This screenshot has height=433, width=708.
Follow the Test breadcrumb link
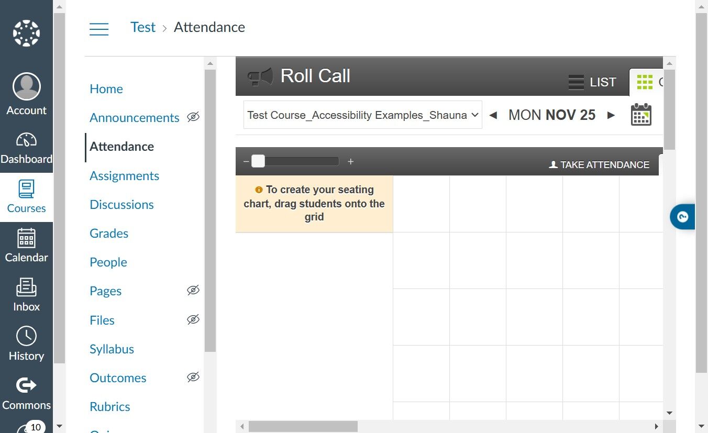(x=143, y=27)
